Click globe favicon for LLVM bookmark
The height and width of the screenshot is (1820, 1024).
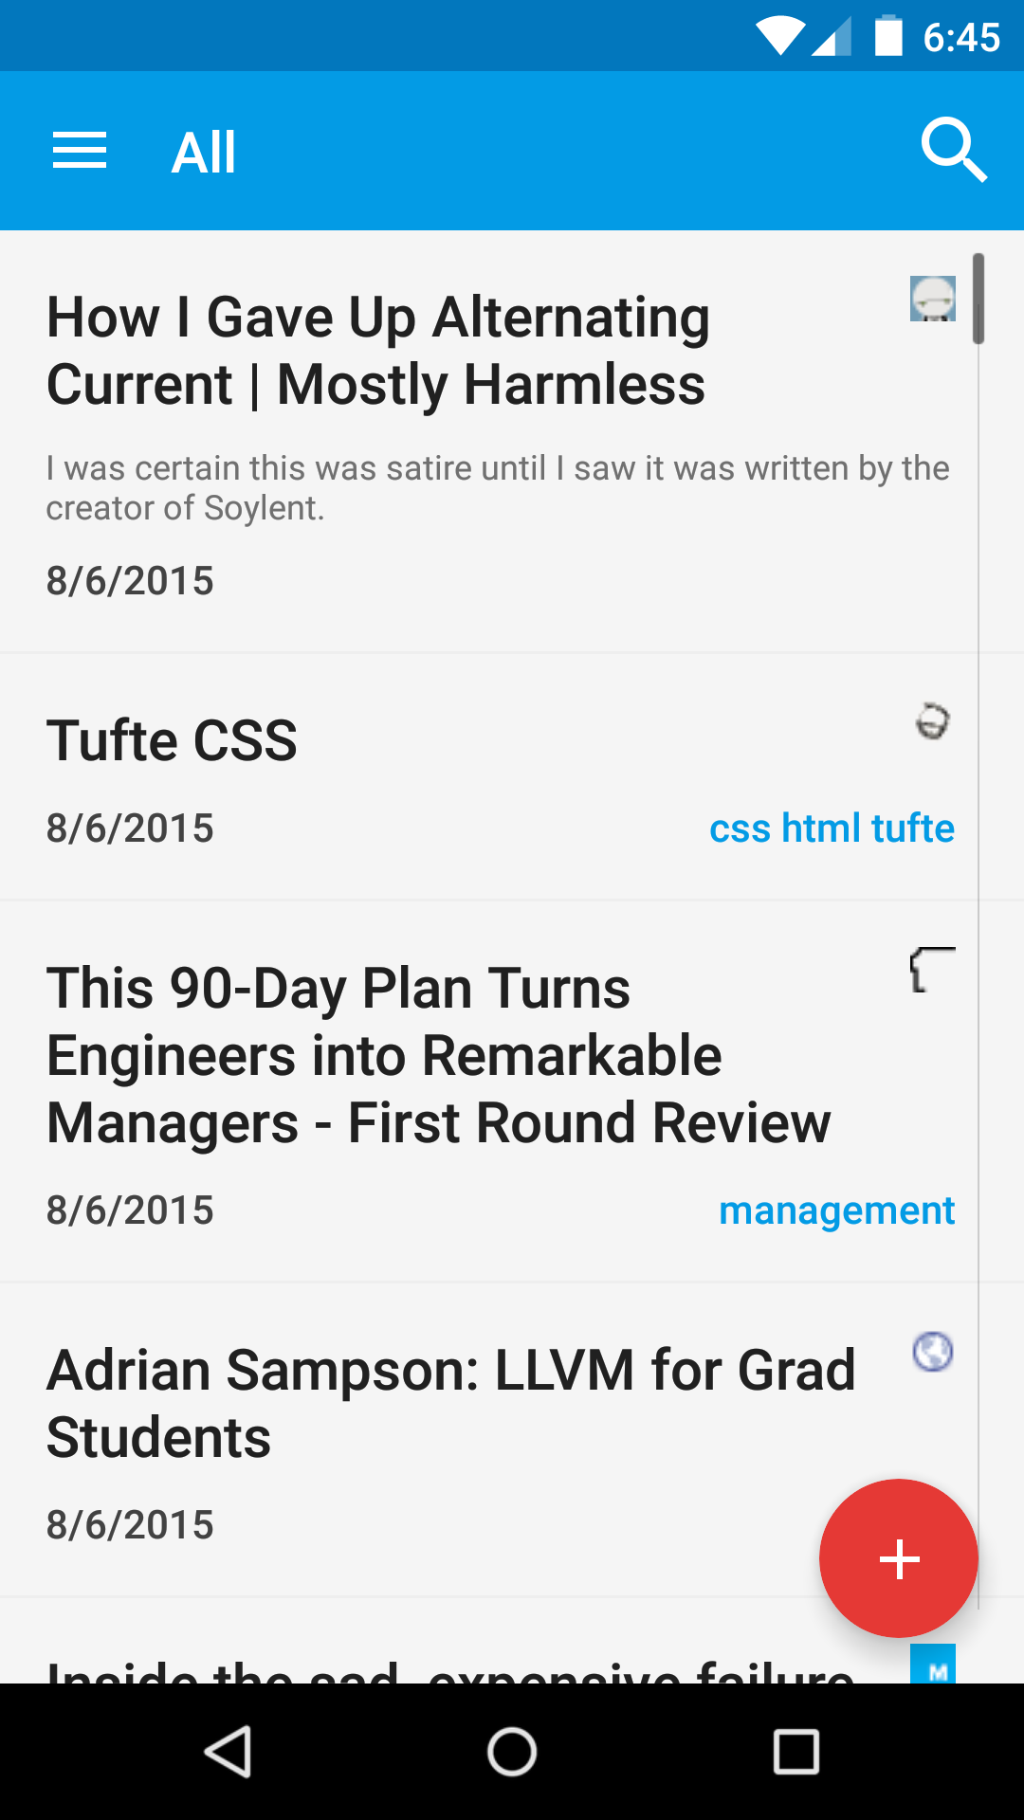click(x=933, y=1352)
